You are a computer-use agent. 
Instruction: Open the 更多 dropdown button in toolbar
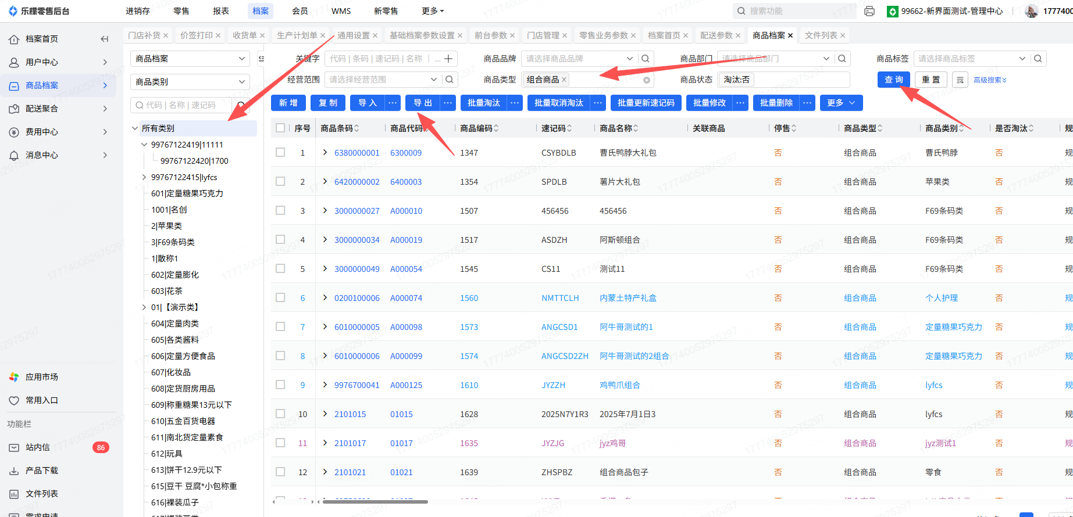pos(841,103)
